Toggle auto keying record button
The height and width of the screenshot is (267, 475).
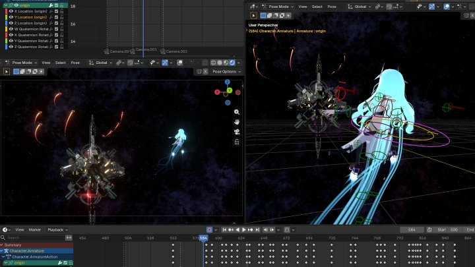pos(209,230)
